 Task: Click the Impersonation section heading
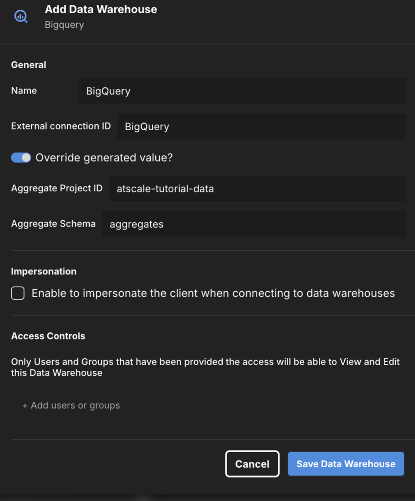[44, 272]
